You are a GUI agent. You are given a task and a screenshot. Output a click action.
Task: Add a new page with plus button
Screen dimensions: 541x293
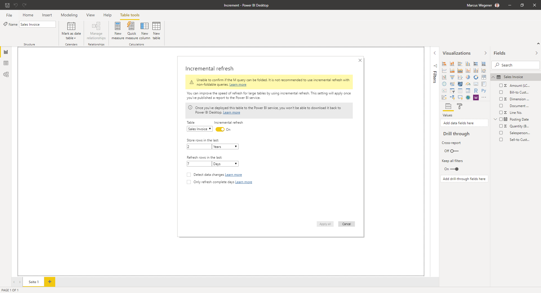pyautogui.click(x=50, y=282)
